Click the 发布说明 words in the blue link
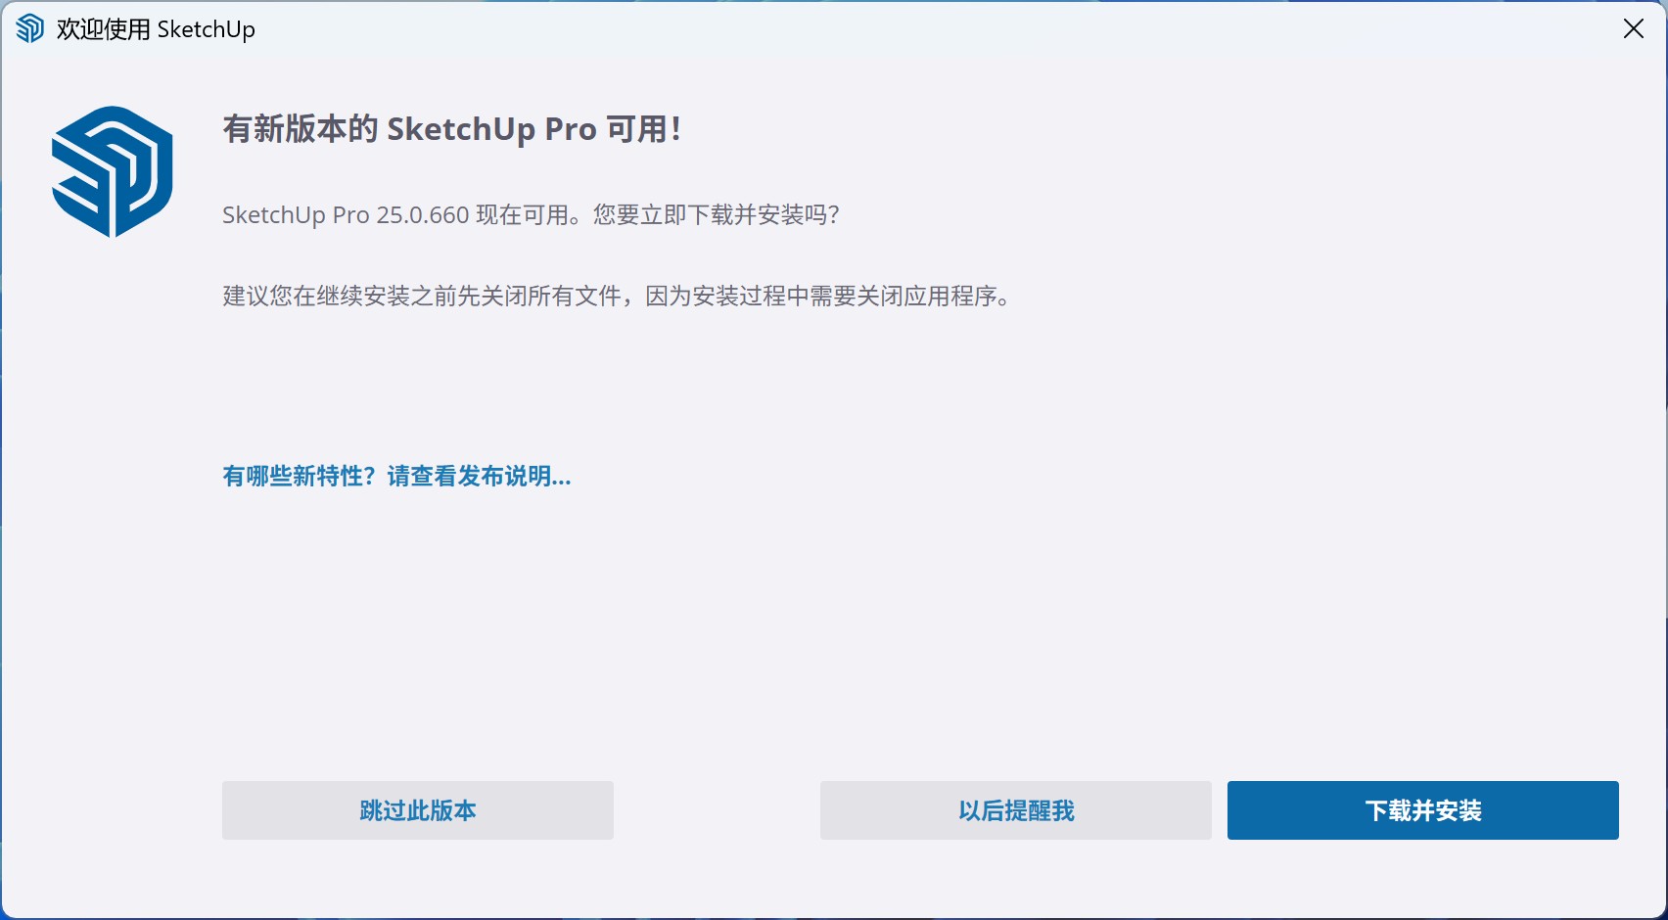This screenshot has width=1668, height=920. coord(504,477)
